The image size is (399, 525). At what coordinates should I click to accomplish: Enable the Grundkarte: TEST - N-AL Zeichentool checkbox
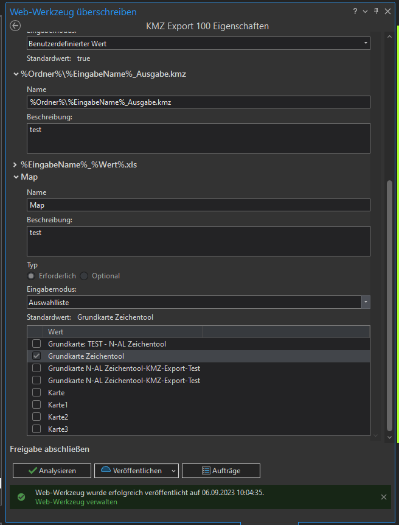(x=36, y=344)
